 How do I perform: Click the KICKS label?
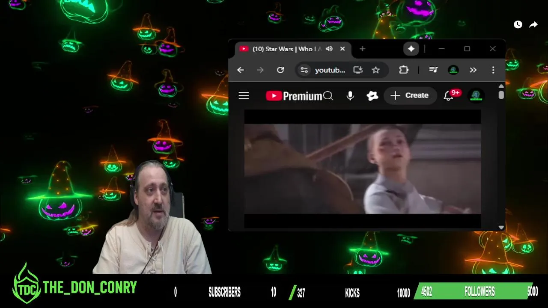click(x=352, y=293)
